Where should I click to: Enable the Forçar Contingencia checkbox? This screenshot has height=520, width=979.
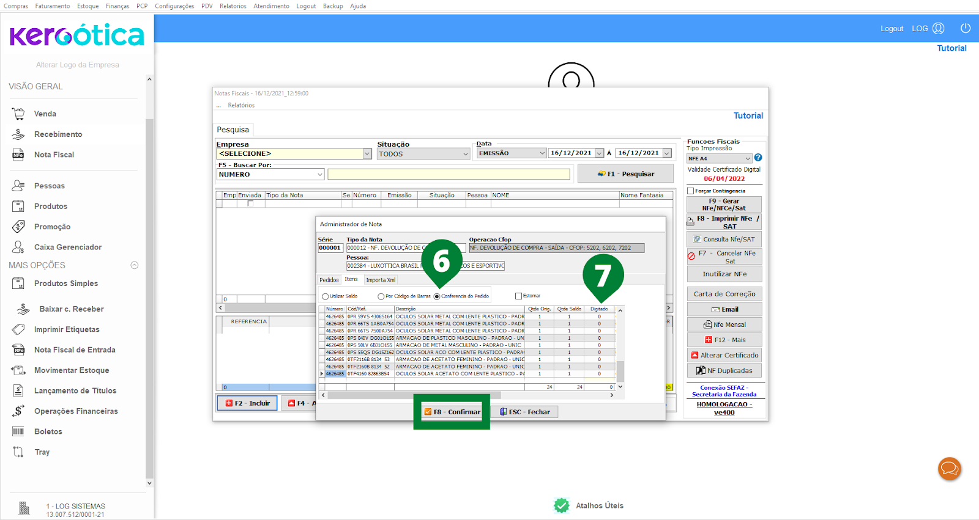point(691,191)
